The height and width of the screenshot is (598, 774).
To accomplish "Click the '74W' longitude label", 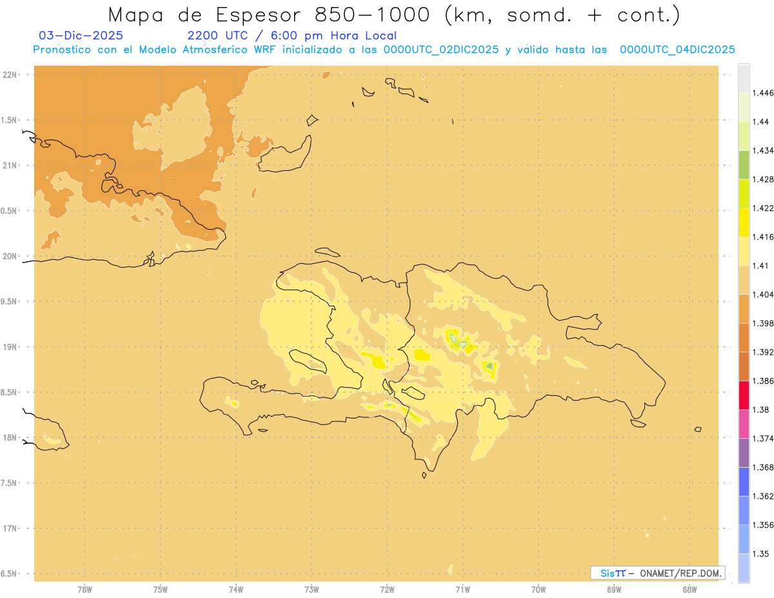I will pos(235,590).
